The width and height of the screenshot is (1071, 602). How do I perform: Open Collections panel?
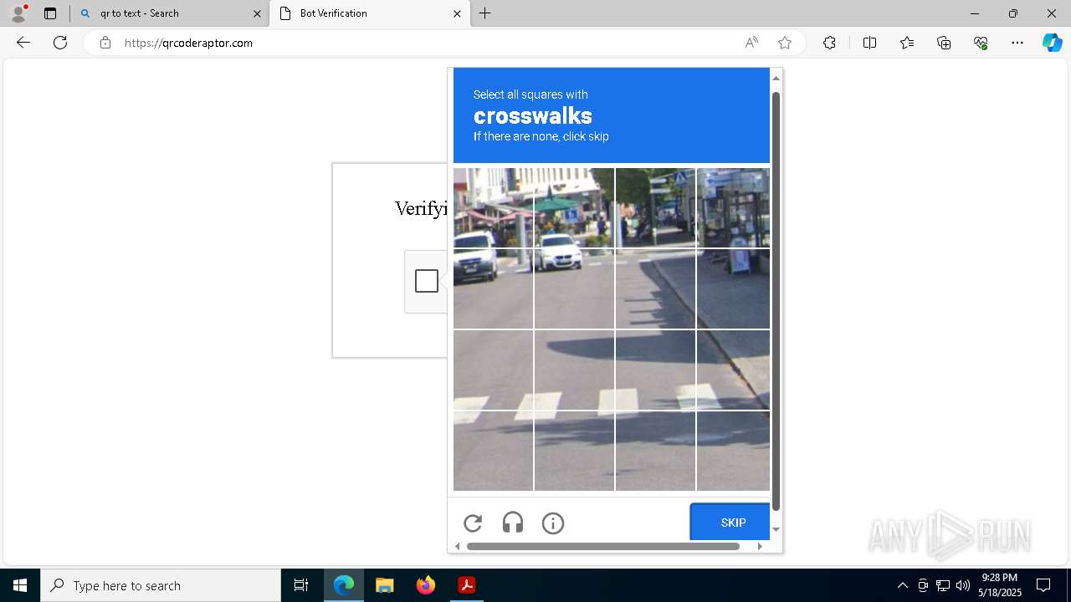(944, 43)
